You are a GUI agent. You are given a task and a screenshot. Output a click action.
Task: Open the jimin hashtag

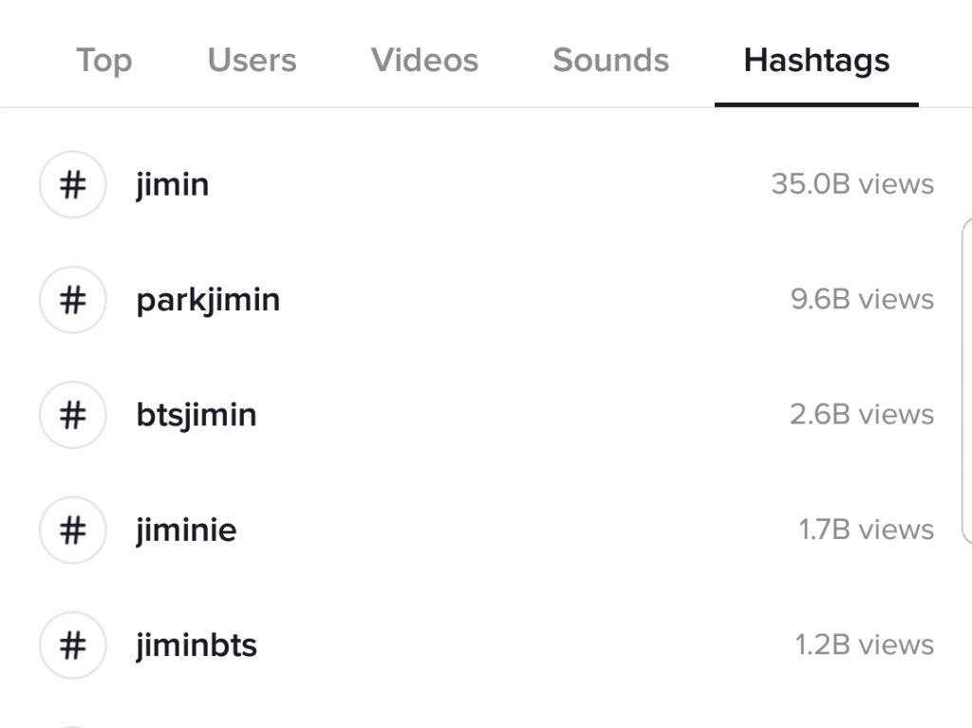pyautogui.click(x=173, y=184)
